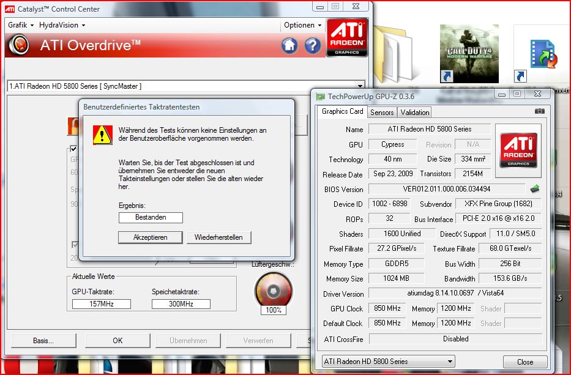
Task: Click the Bus Width 256 Bit value
Action: click(x=510, y=264)
